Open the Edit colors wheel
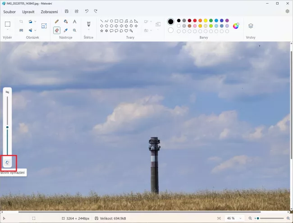293x223 pixels. click(x=236, y=26)
